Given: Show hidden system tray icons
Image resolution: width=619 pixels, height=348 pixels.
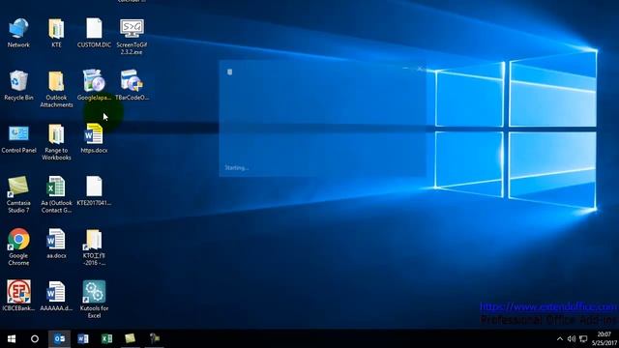Looking at the screenshot, I should click(560, 339).
